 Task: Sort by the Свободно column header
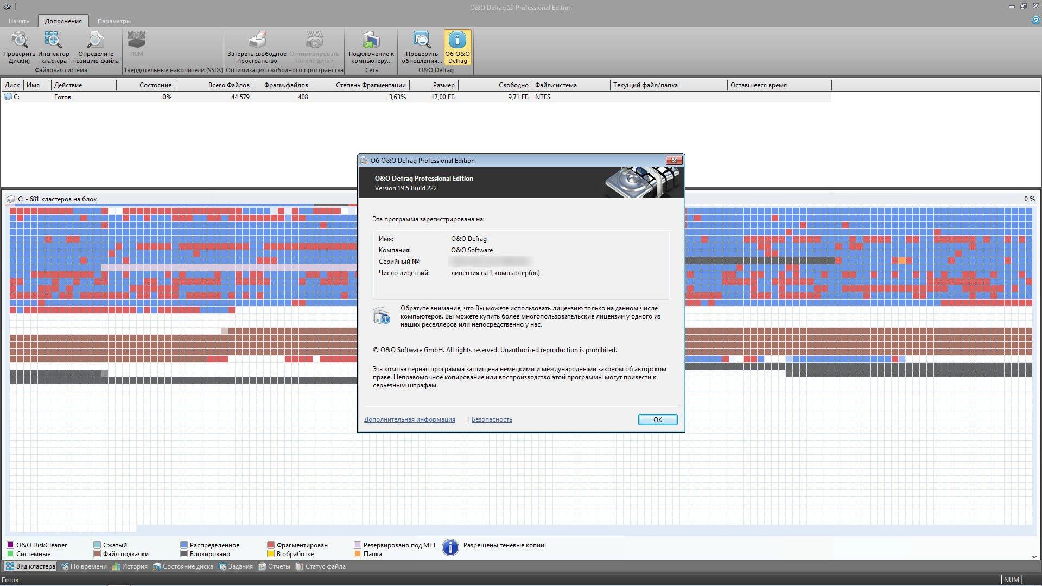[495, 85]
